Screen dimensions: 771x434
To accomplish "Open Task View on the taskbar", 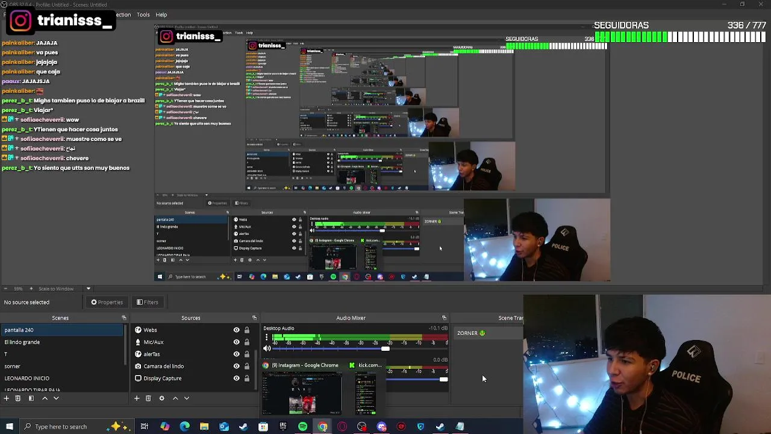I will point(145,427).
